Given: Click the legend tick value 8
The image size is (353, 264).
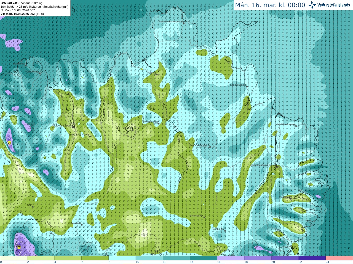Looking at the screenshot, I should click(109, 262).
